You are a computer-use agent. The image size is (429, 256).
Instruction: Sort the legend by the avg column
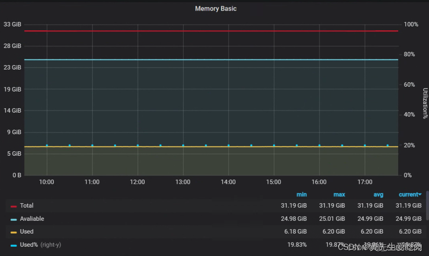pos(378,194)
